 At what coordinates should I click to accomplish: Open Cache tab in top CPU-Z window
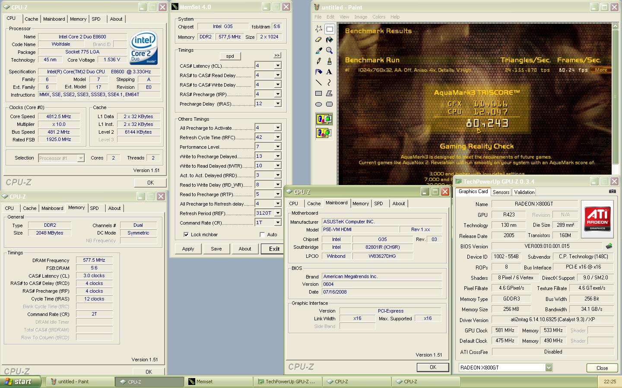click(x=31, y=19)
